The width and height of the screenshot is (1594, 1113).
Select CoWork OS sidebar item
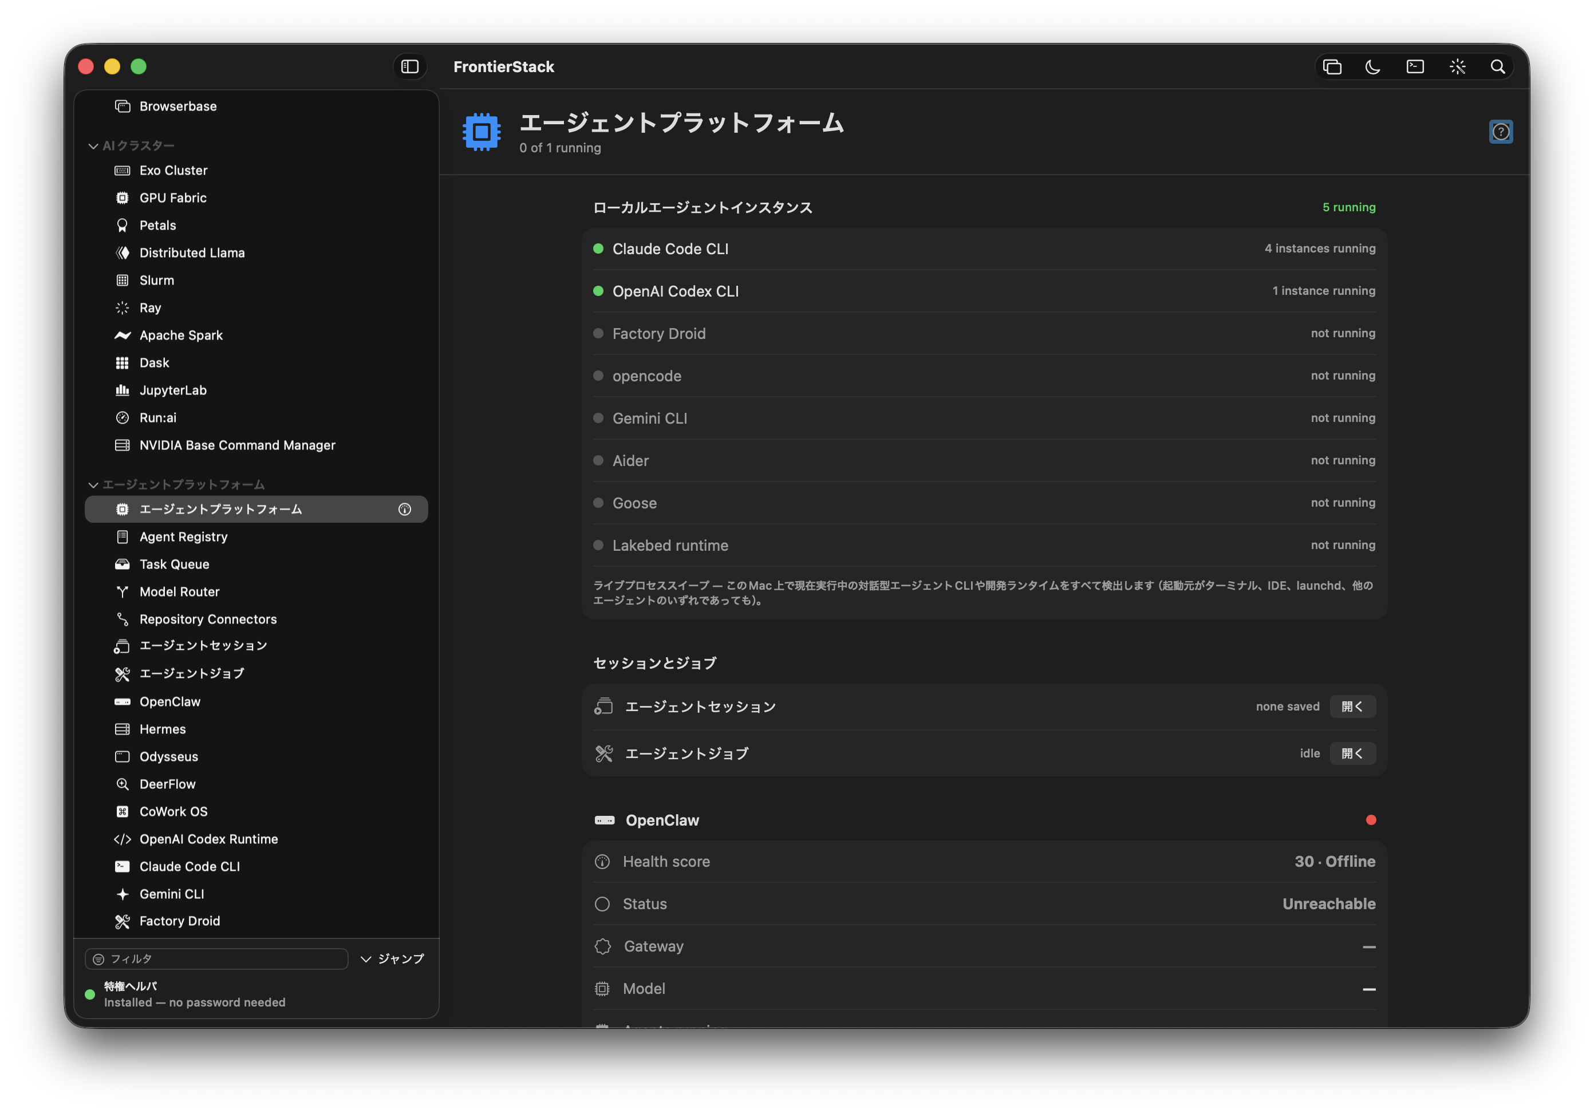(x=256, y=812)
